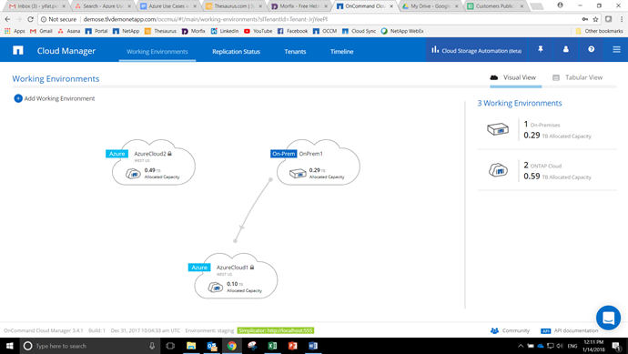Open the Tenants tab
Viewport: 628px width, 354px height.
pyautogui.click(x=295, y=52)
